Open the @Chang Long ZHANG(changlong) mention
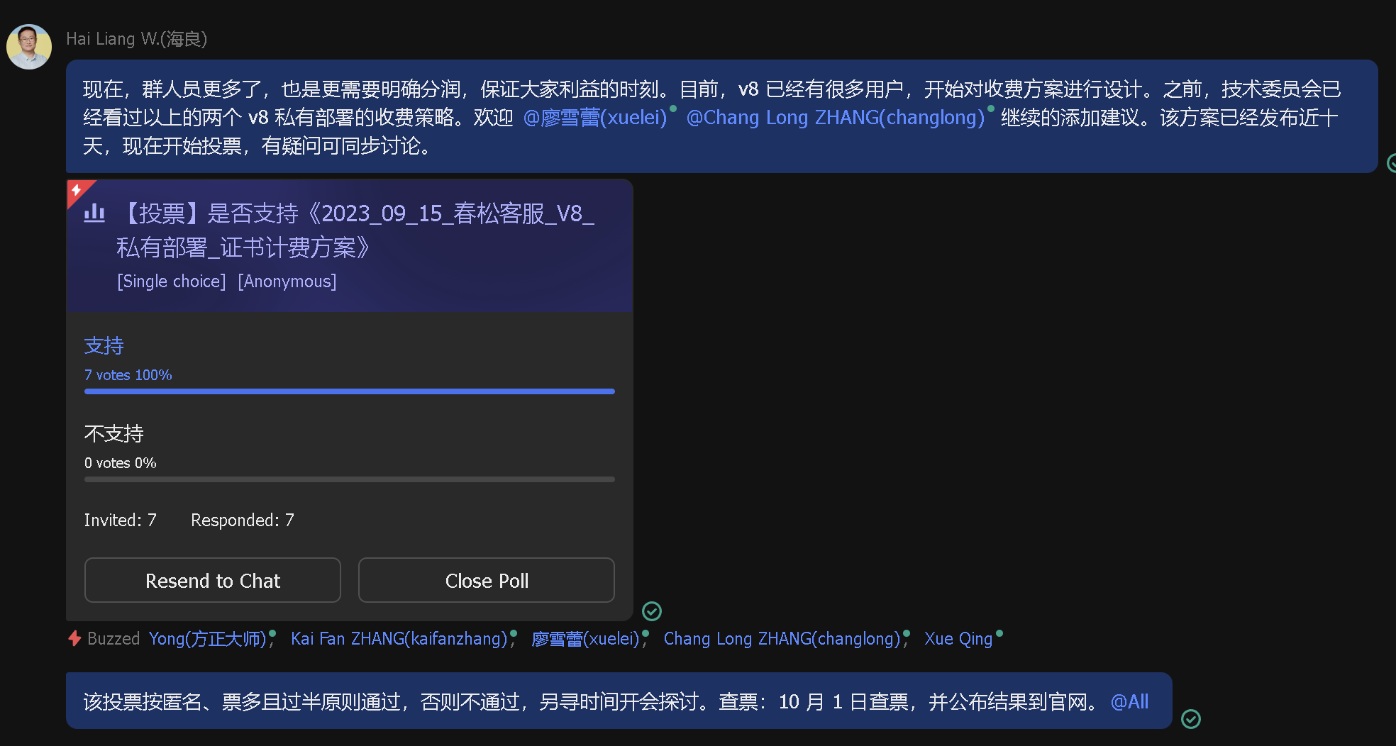Image resolution: width=1396 pixels, height=746 pixels. pos(836,117)
